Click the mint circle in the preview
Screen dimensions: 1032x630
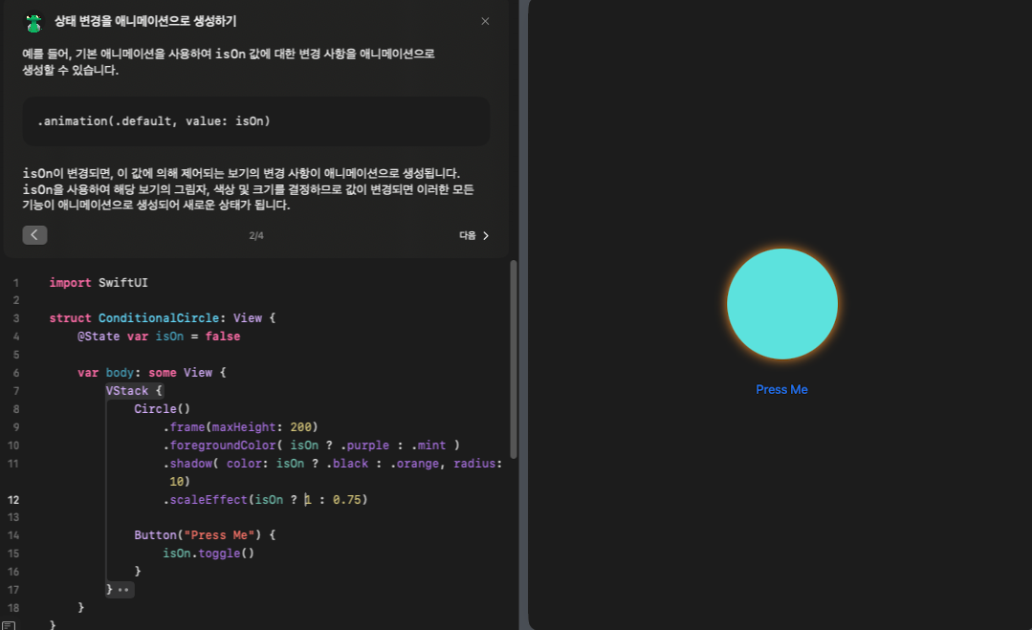point(782,304)
